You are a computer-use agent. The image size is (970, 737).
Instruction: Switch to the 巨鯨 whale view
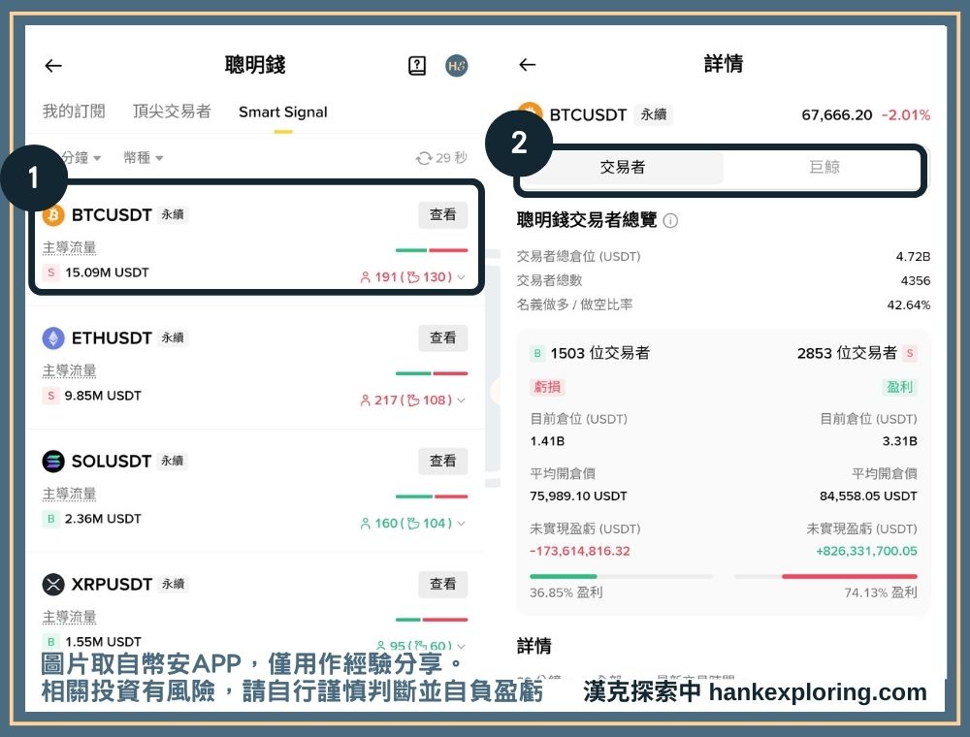[x=825, y=167]
